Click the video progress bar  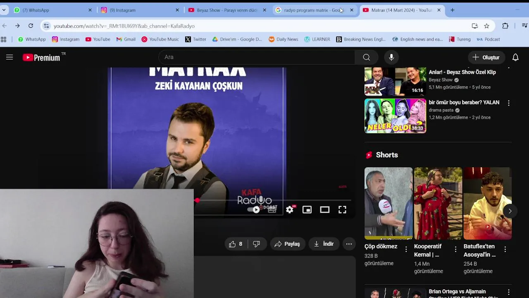(273, 200)
